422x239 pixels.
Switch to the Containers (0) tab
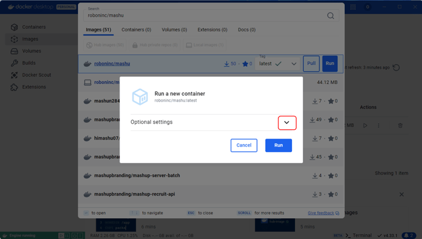point(136,29)
